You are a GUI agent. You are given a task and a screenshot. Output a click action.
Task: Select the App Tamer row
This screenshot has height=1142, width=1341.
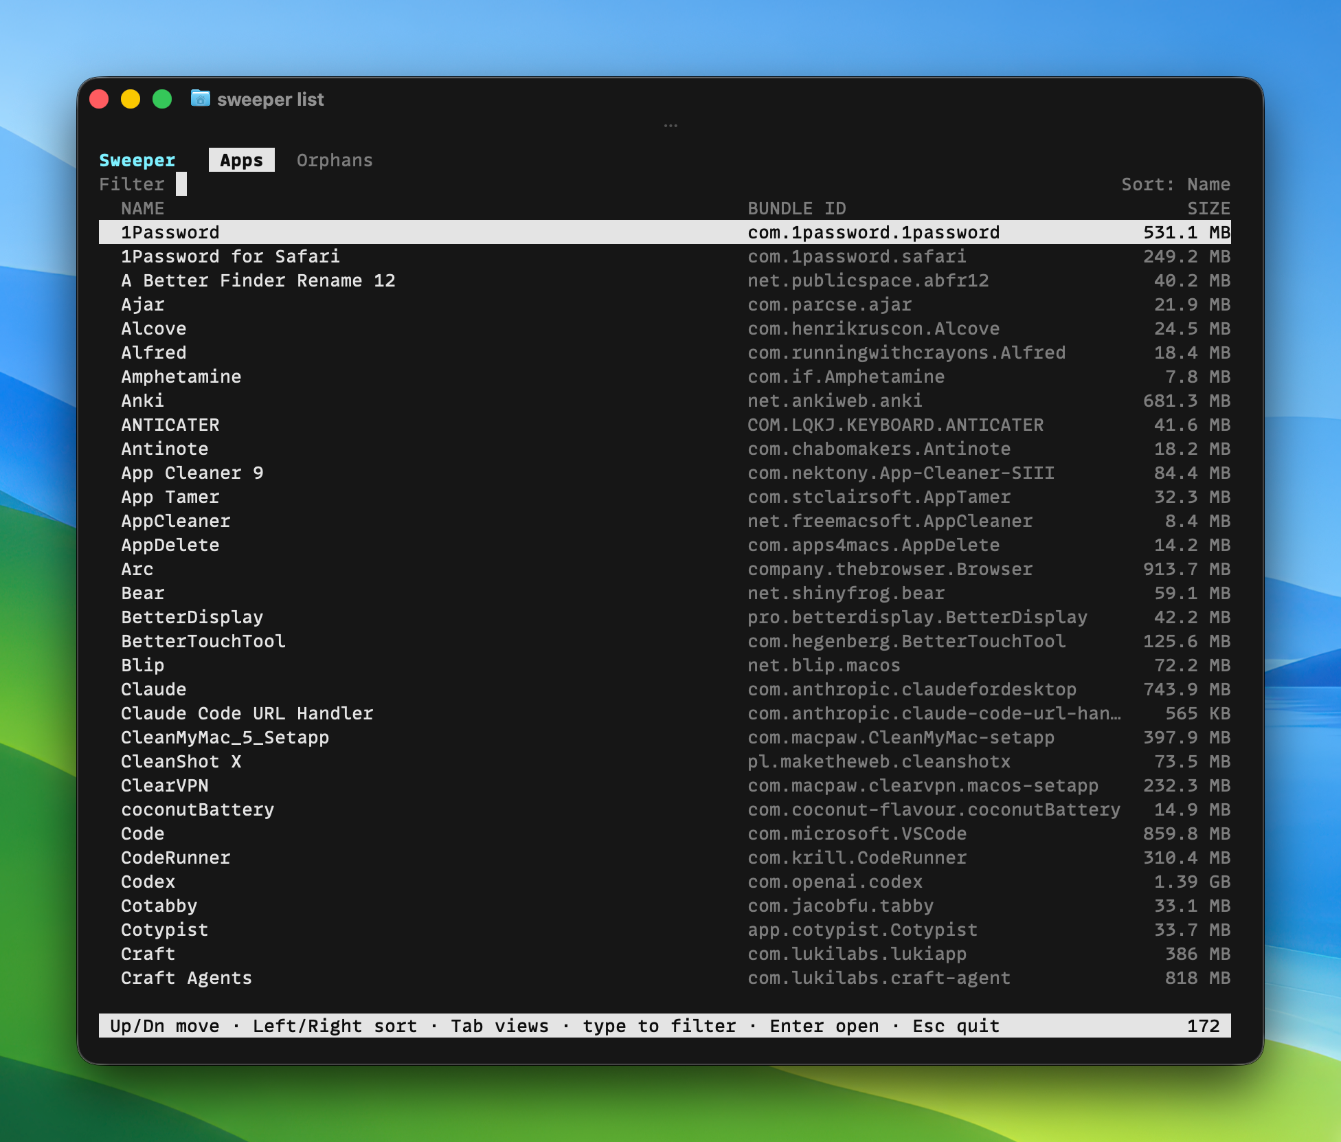tap(664, 497)
